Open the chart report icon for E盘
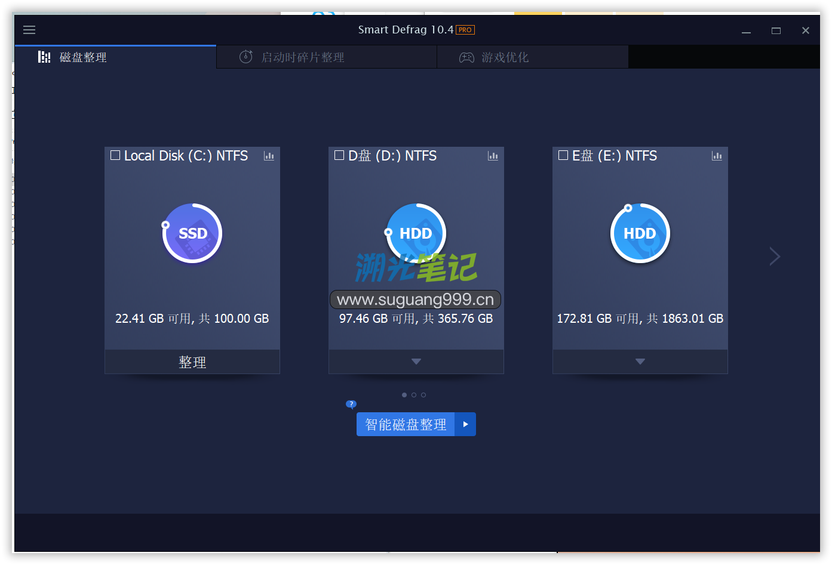The image size is (832, 565). [x=717, y=156]
